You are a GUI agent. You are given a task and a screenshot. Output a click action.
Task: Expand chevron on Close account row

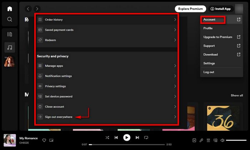[175, 107]
